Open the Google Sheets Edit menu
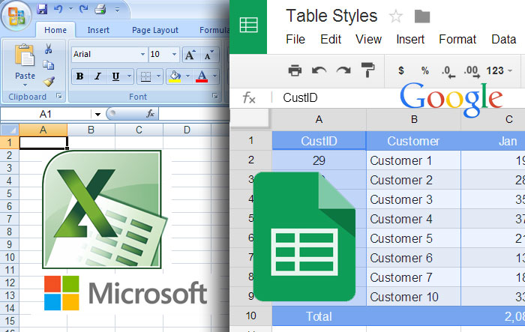The width and height of the screenshot is (525, 332). [x=331, y=40]
